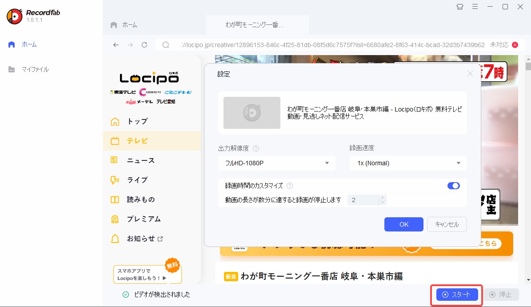Click the red 未対応 error icon
The height and width of the screenshot is (307, 531).
(515, 45)
